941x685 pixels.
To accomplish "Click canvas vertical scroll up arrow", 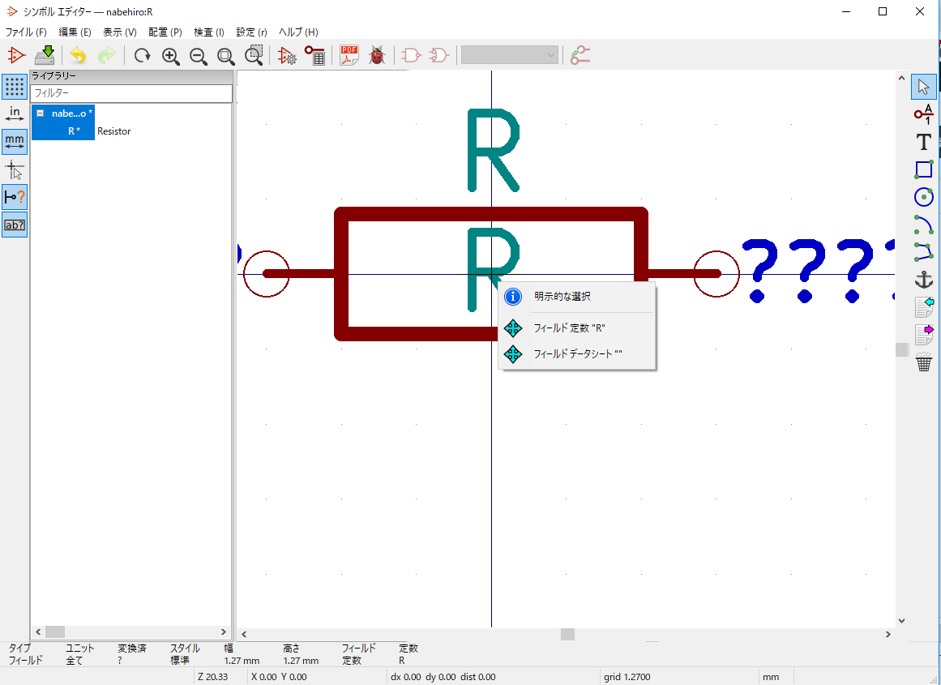I will (901, 78).
